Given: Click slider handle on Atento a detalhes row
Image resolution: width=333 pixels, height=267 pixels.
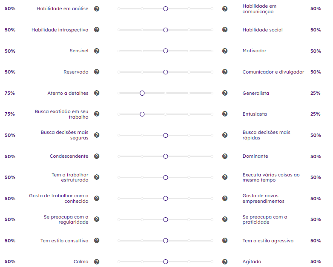Looking at the screenshot, I should point(142,93).
